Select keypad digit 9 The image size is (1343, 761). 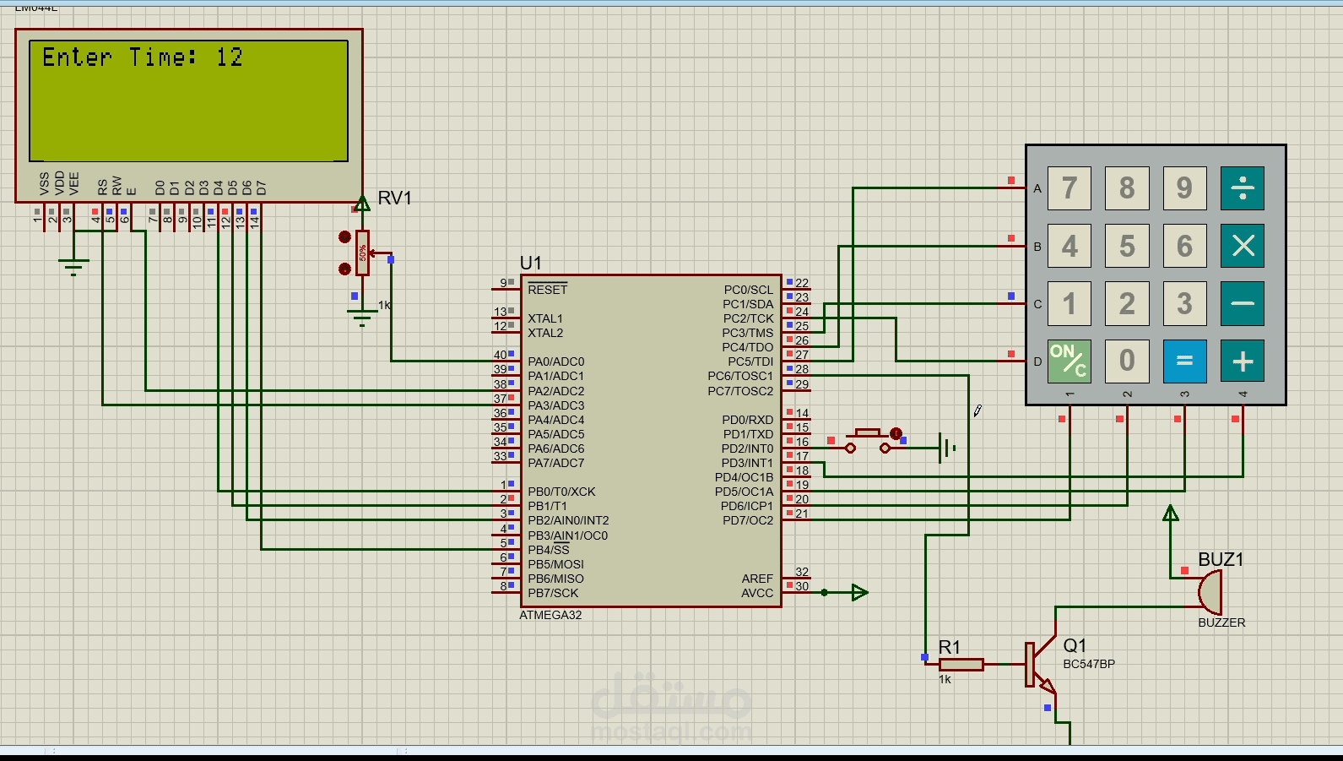(x=1184, y=188)
